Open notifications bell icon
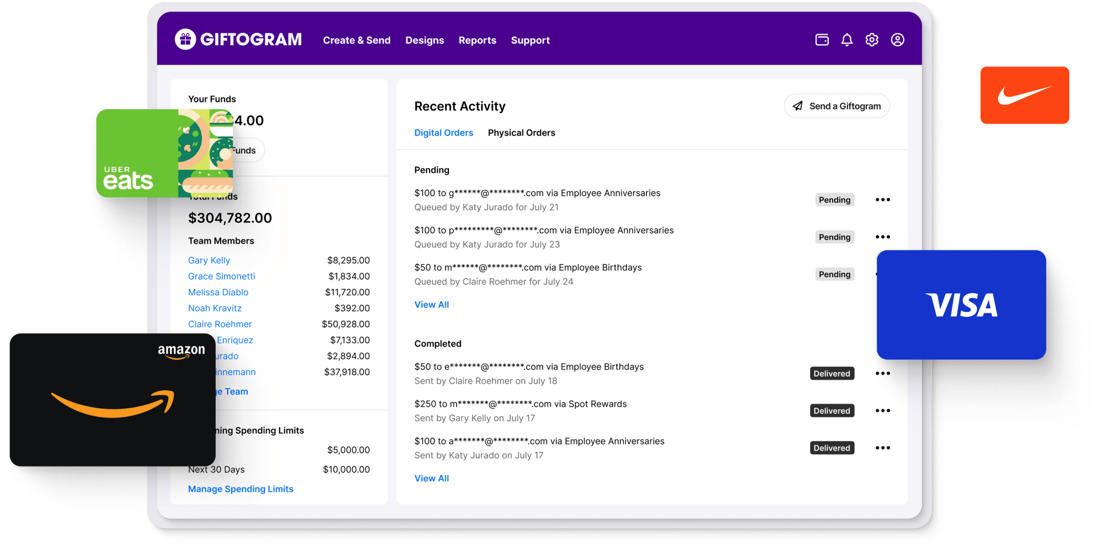Viewport: 1103px width, 549px height. point(847,40)
